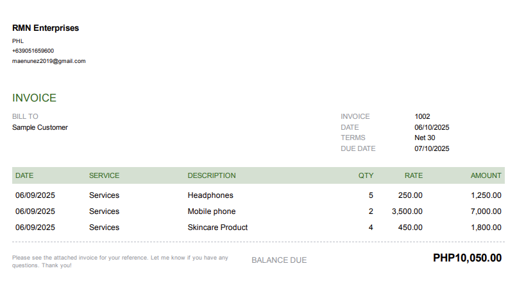Viewport: 517px width, 284px height.
Task: Click the SERVICE column header
Action: [x=104, y=175]
